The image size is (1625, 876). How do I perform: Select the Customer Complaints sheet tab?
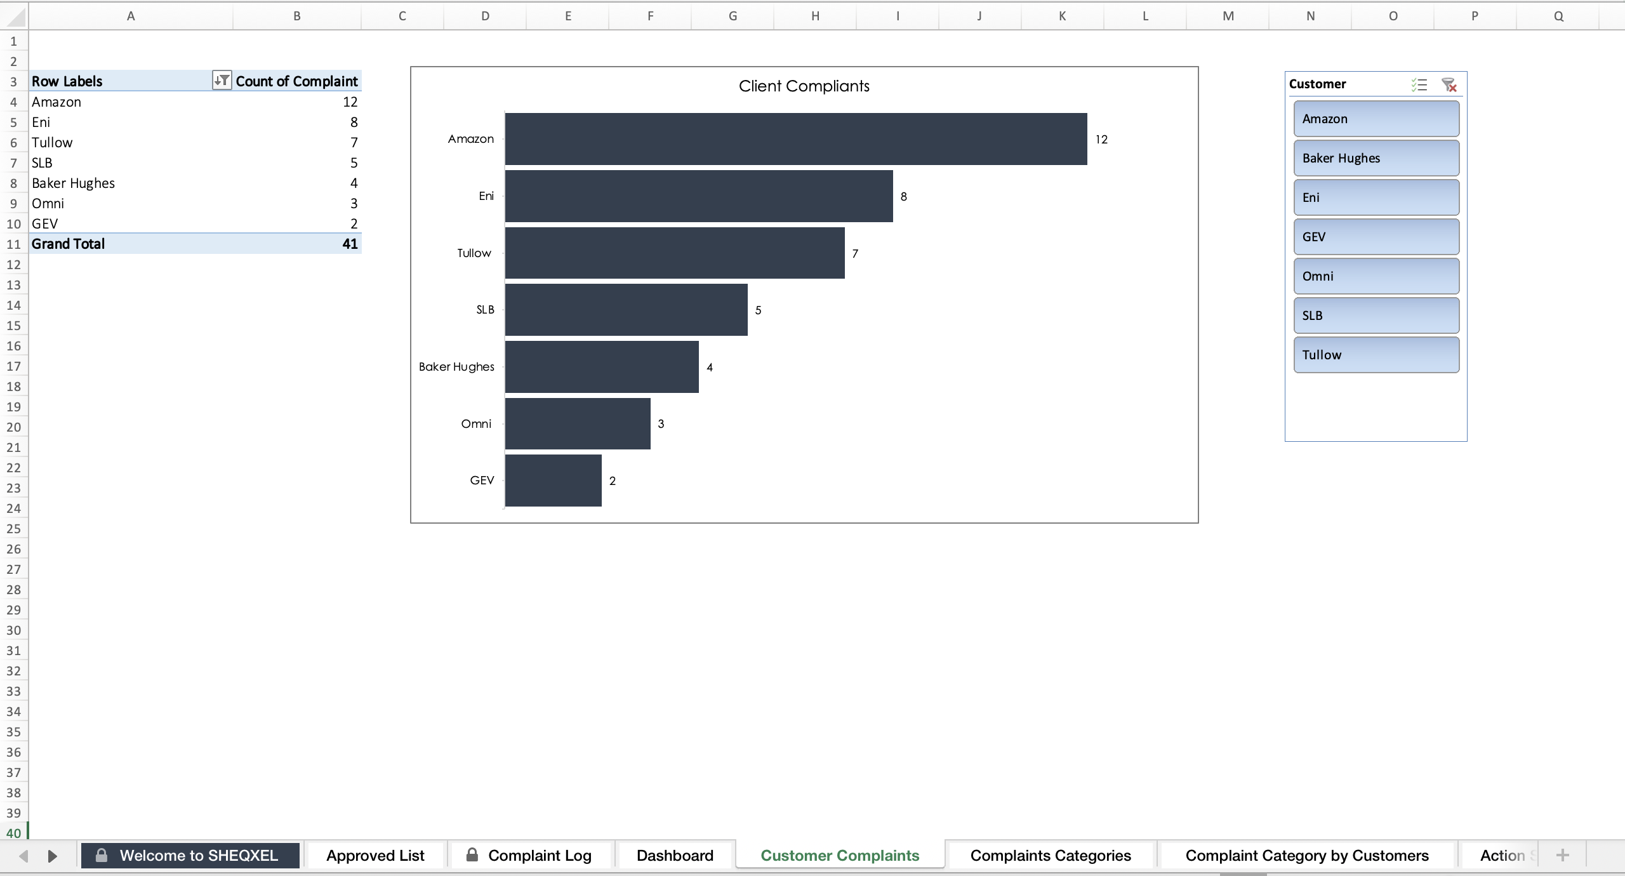pos(840,855)
